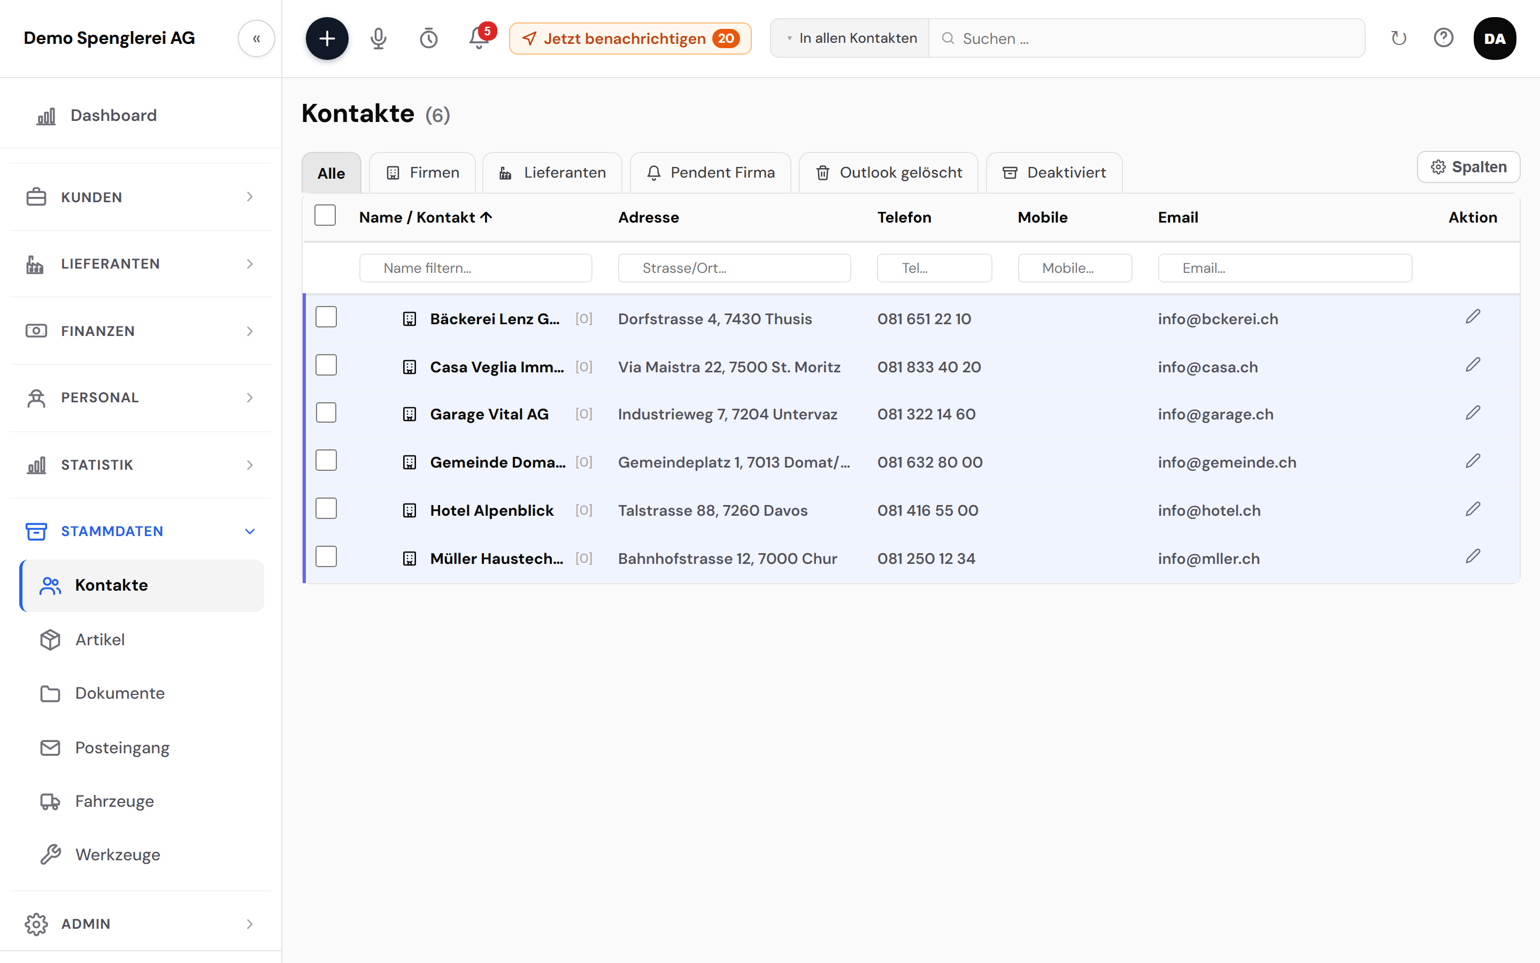Screen dimensions: 1540x963
Task: Select the Alle tab
Action: 331,173
